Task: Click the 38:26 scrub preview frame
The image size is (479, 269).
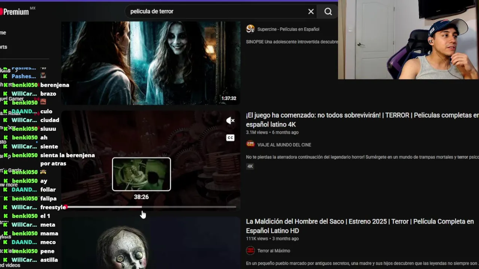Action: [141, 174]
